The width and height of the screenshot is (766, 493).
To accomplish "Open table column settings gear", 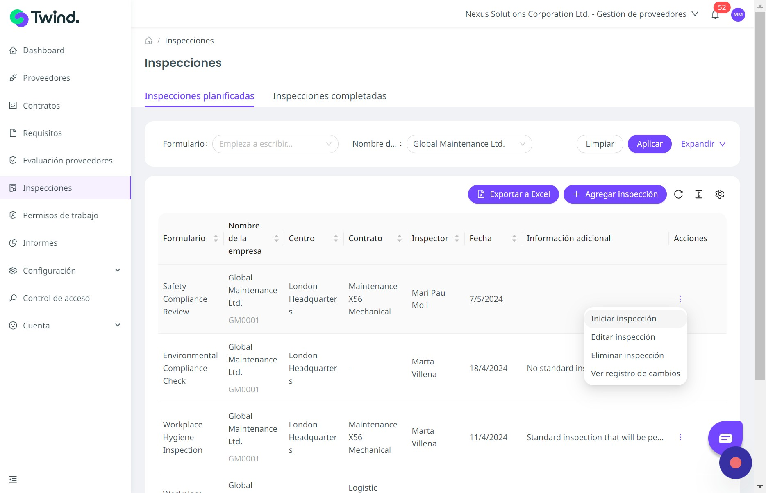I will pos(720,194).
